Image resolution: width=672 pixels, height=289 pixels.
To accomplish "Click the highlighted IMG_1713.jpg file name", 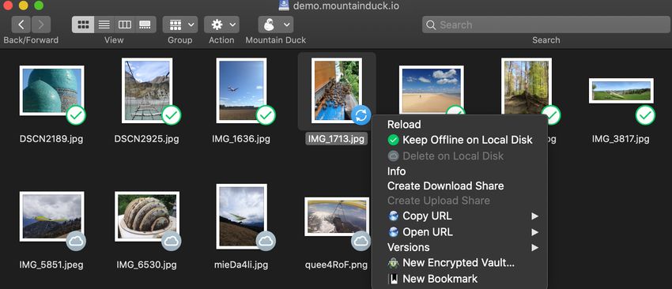I will (337, 139).
